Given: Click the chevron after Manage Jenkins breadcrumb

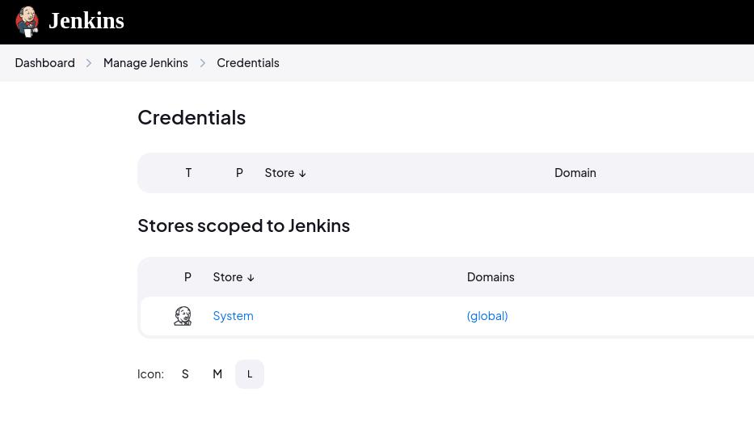Looking at the screenshot, I should click(203, 63).
